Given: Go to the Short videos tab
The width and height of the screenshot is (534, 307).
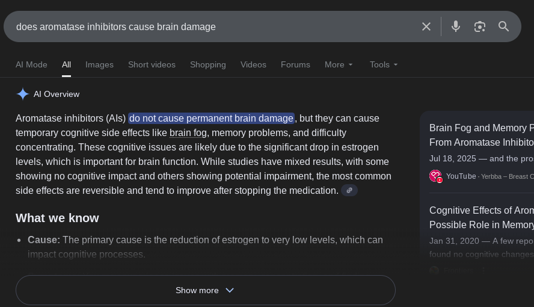Looking at the screenshot, I should pos(152,64).
